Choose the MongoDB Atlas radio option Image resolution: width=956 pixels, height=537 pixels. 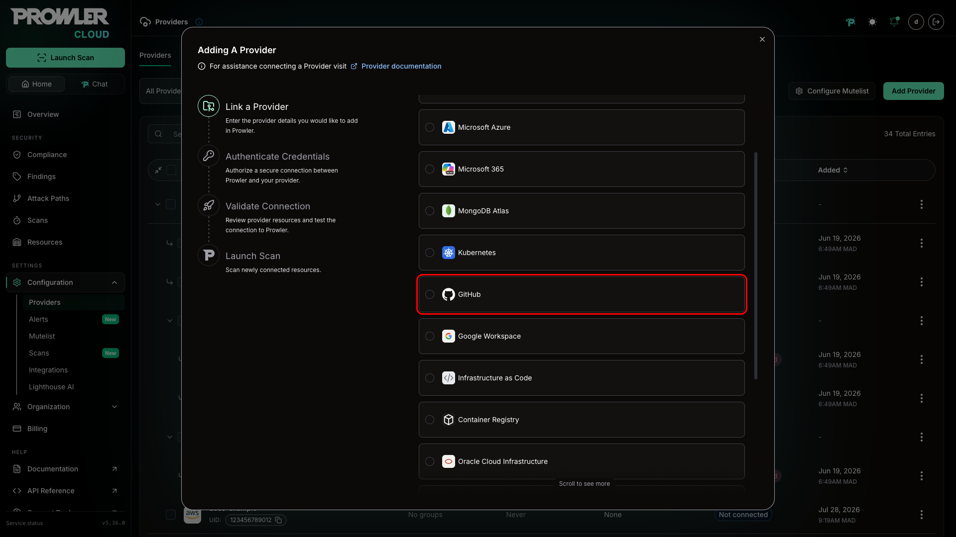coord(430,211)
